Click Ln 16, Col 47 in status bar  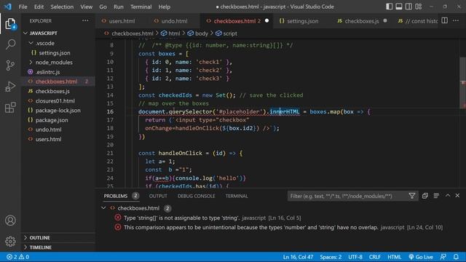coord(298,257)
